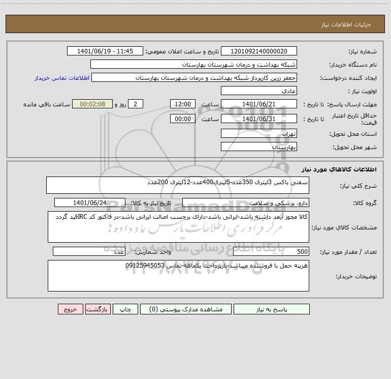391x379 pixels.
Task: Click the goods group field دارو، پزشکی و سلامت
Action: [x=246, y=202]
